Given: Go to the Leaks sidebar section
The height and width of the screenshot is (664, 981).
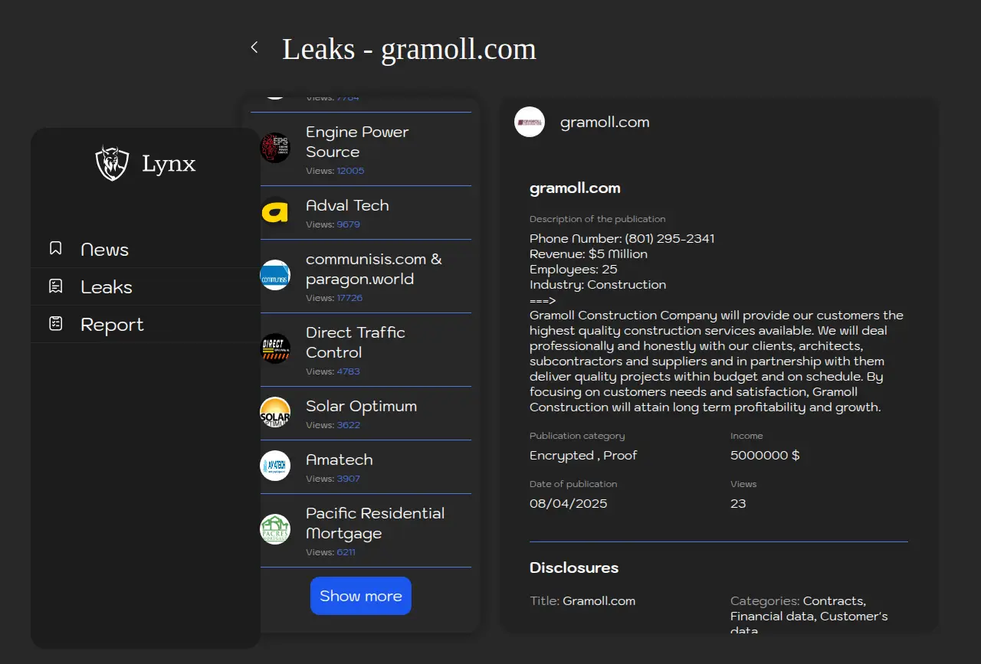Looking at the screenshot, I should (107, 287).
